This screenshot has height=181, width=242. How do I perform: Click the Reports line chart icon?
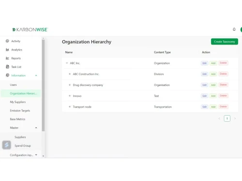(7, 58)
